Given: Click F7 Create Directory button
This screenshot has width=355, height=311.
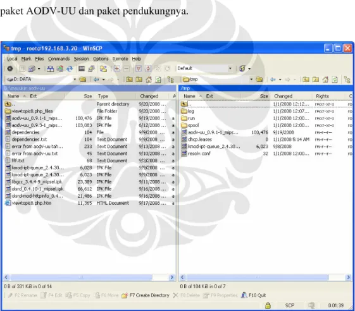Looking at the screenshot, I should tap(146, 295).
